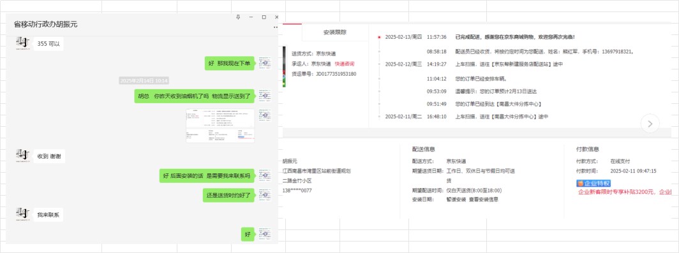Click contact avatar next to "我来联系"
This screenshot has height=253, width=679.
click(22, 215)
